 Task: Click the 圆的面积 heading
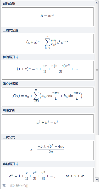click(x=9, y=4)
